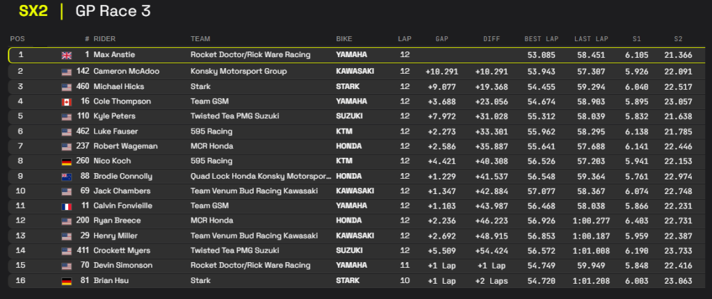Click the SX2 class label

[x=33, y=11]
